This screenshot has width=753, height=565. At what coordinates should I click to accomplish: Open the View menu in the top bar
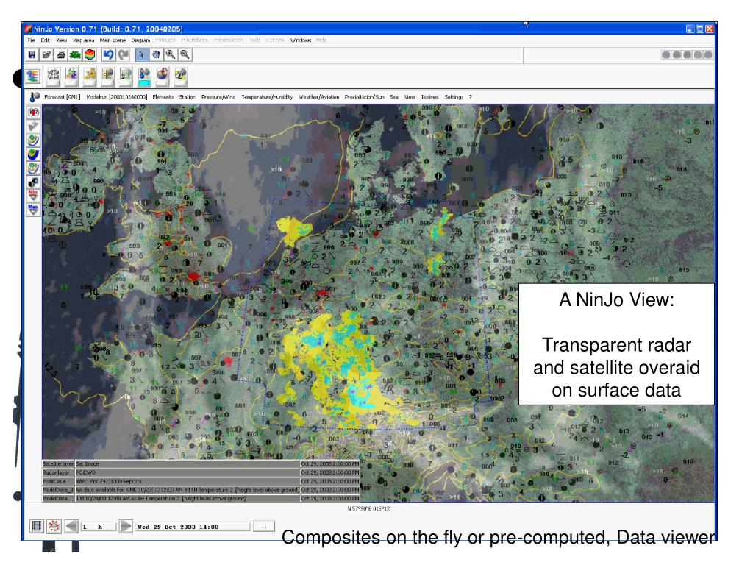[62, 40]
